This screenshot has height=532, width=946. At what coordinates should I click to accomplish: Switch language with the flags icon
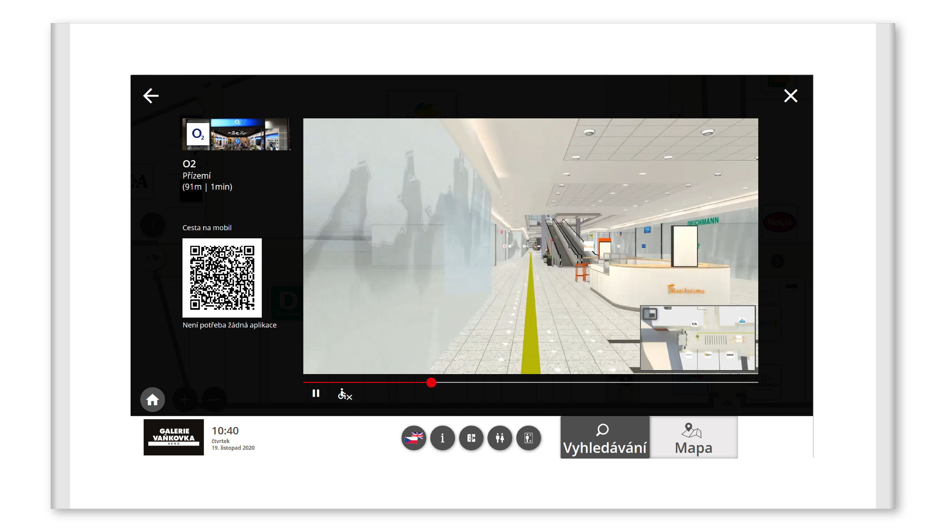click(x=414, y=438)
